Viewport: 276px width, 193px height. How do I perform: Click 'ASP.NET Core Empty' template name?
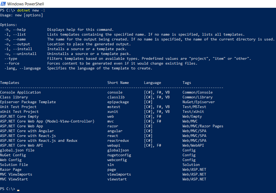pos(19,116)
